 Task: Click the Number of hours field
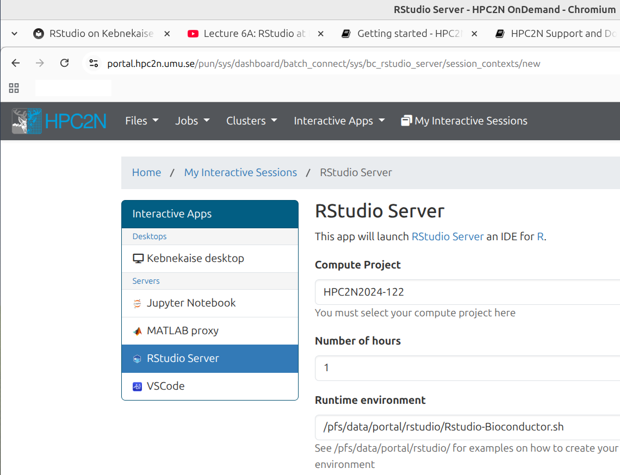tap(468, 368)
